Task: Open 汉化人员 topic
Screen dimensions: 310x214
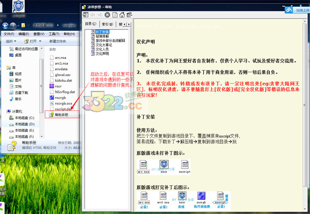Action: pos(102,49)
